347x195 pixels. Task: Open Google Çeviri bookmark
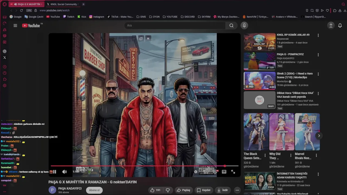coord(34,17)
